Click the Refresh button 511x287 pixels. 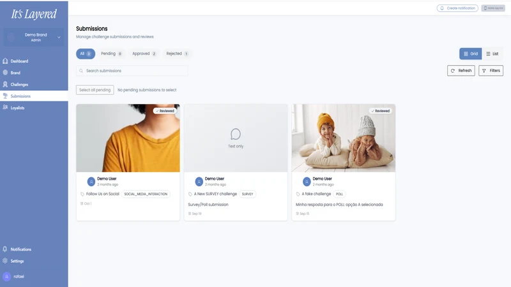[x=461, y=71]
